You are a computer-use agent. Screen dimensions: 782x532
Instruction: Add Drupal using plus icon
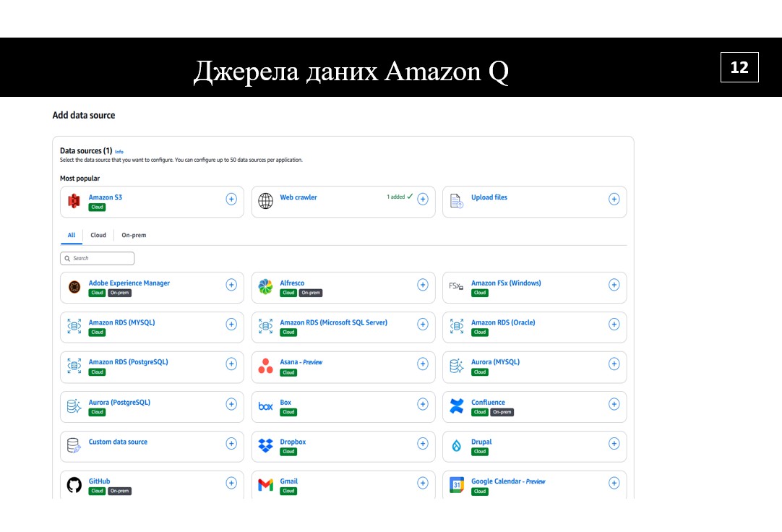(x=614, y=443)
